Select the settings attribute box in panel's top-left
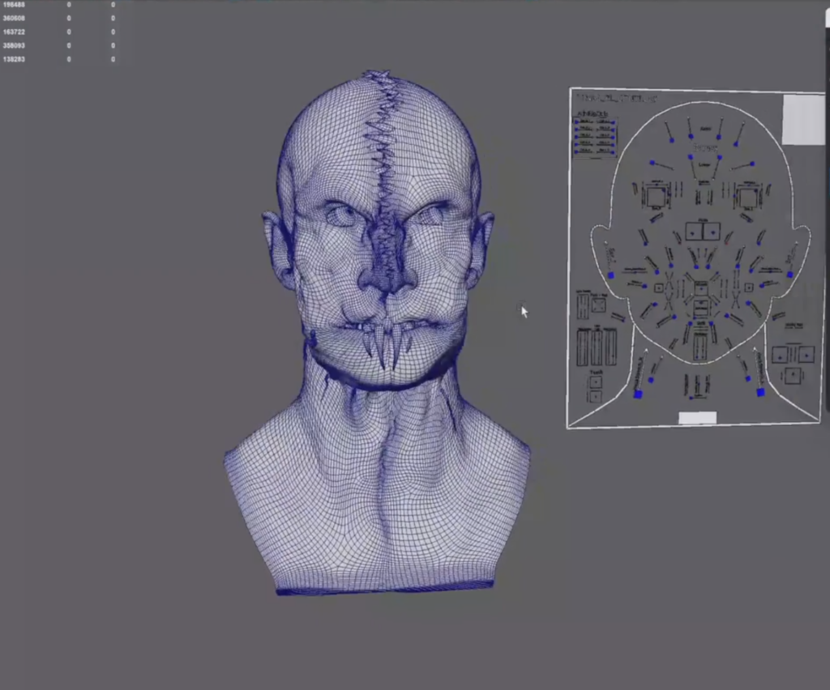The image size is (830, 690). point(595,136)
